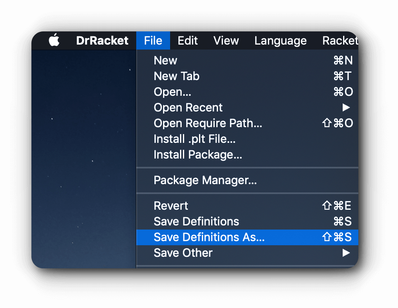The width and height of the screenshot is (398, 308).
Task: Open the Racket menu
Action: (x=340, y=40)
